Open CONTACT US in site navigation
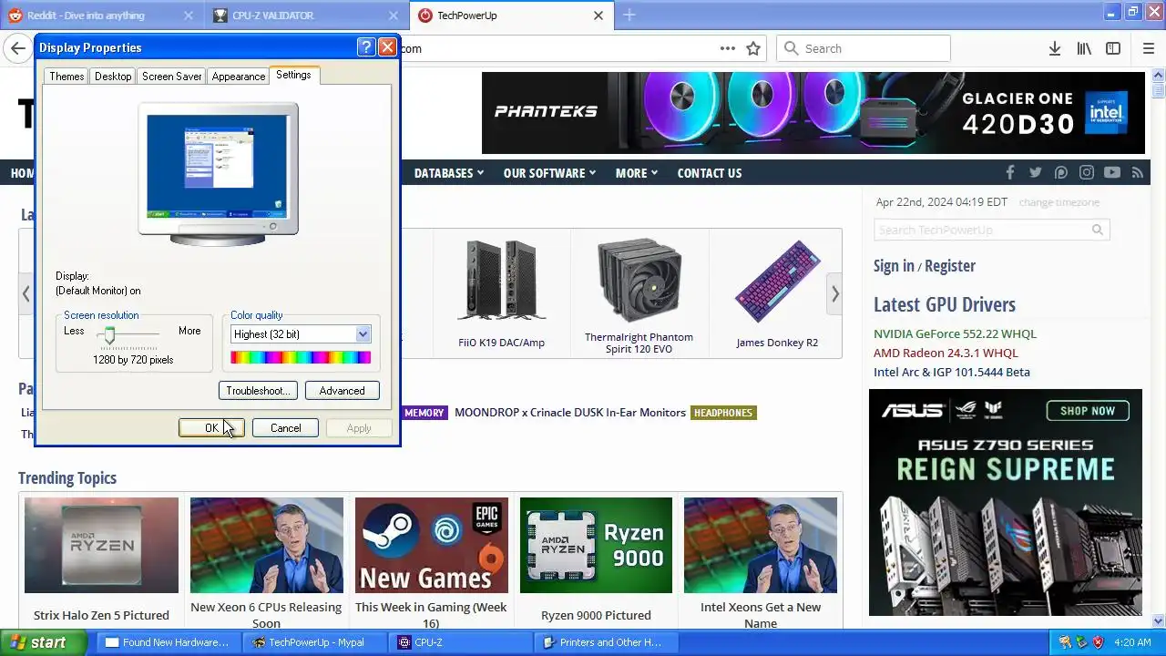This screenshot has height=656, width=1166. pyautogui.click(x=710, y=172)
